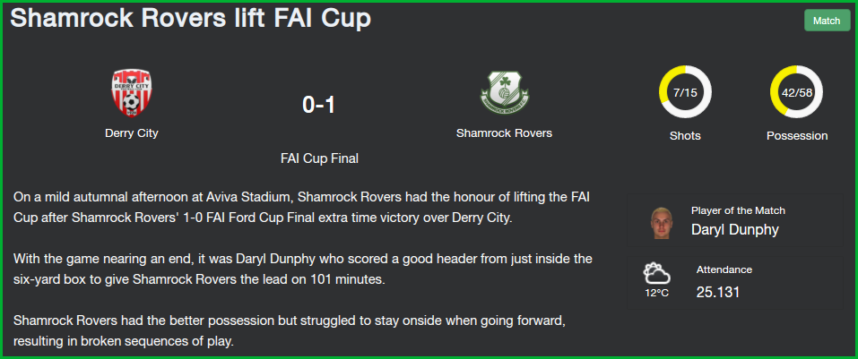Screen dimensions: 858x359
Task: Click the Possession donut chart
Action: coord(796,92)
